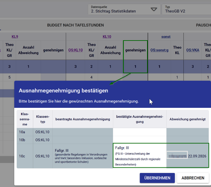Click the 10c Klassenname cell
The image size is (211, 187).
pyautogui.click(x=25, y=156)
